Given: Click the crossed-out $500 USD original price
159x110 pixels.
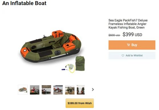Looking at the screenshot, I should click(x=114, y=35).
